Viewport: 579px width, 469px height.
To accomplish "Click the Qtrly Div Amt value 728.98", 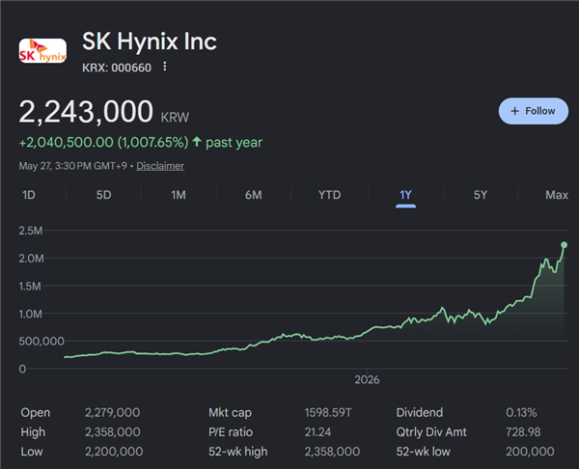I will point(523,431).
